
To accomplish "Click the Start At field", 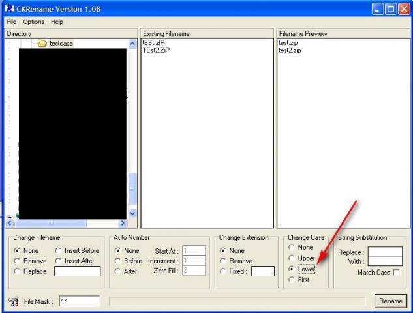I will 194,250.
